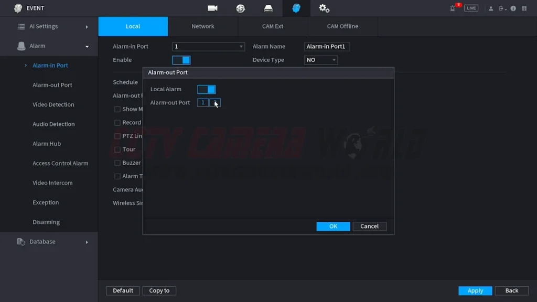Select the AI event brain icon
The width and height of the screenshot is (537, 302).
[296, 8]
